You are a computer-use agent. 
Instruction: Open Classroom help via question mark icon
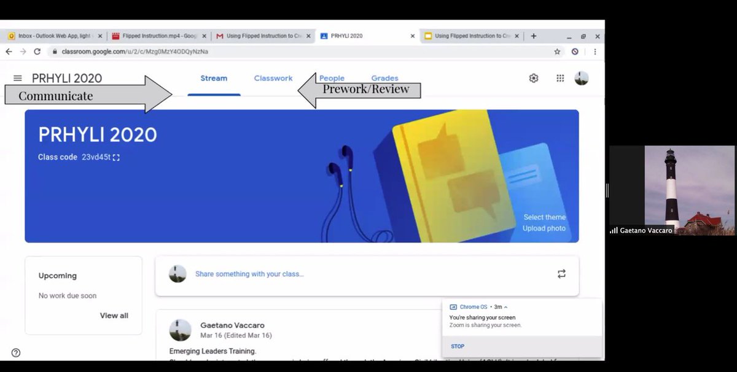tap(15, 353)
